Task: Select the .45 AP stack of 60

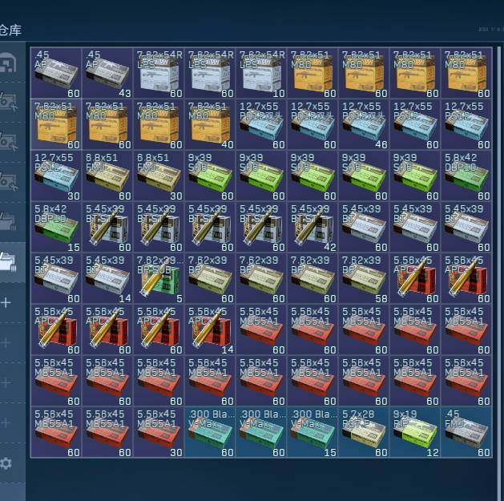Action: (x=56, y=73)
